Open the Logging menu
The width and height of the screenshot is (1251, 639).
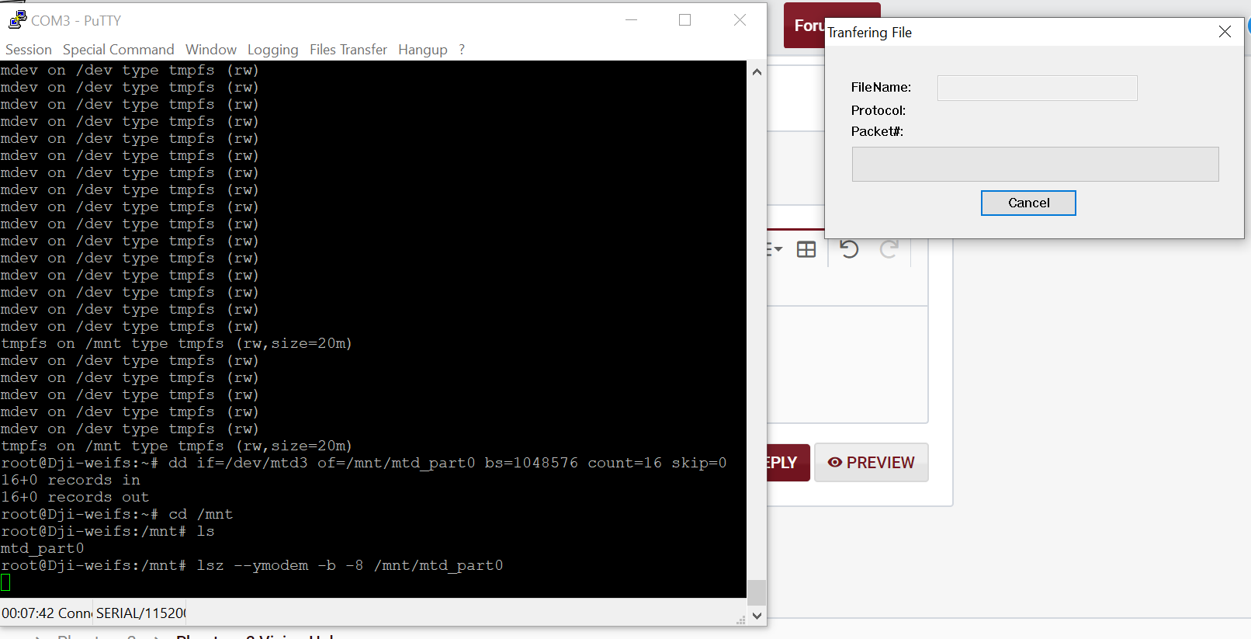[x=272, y=50]
